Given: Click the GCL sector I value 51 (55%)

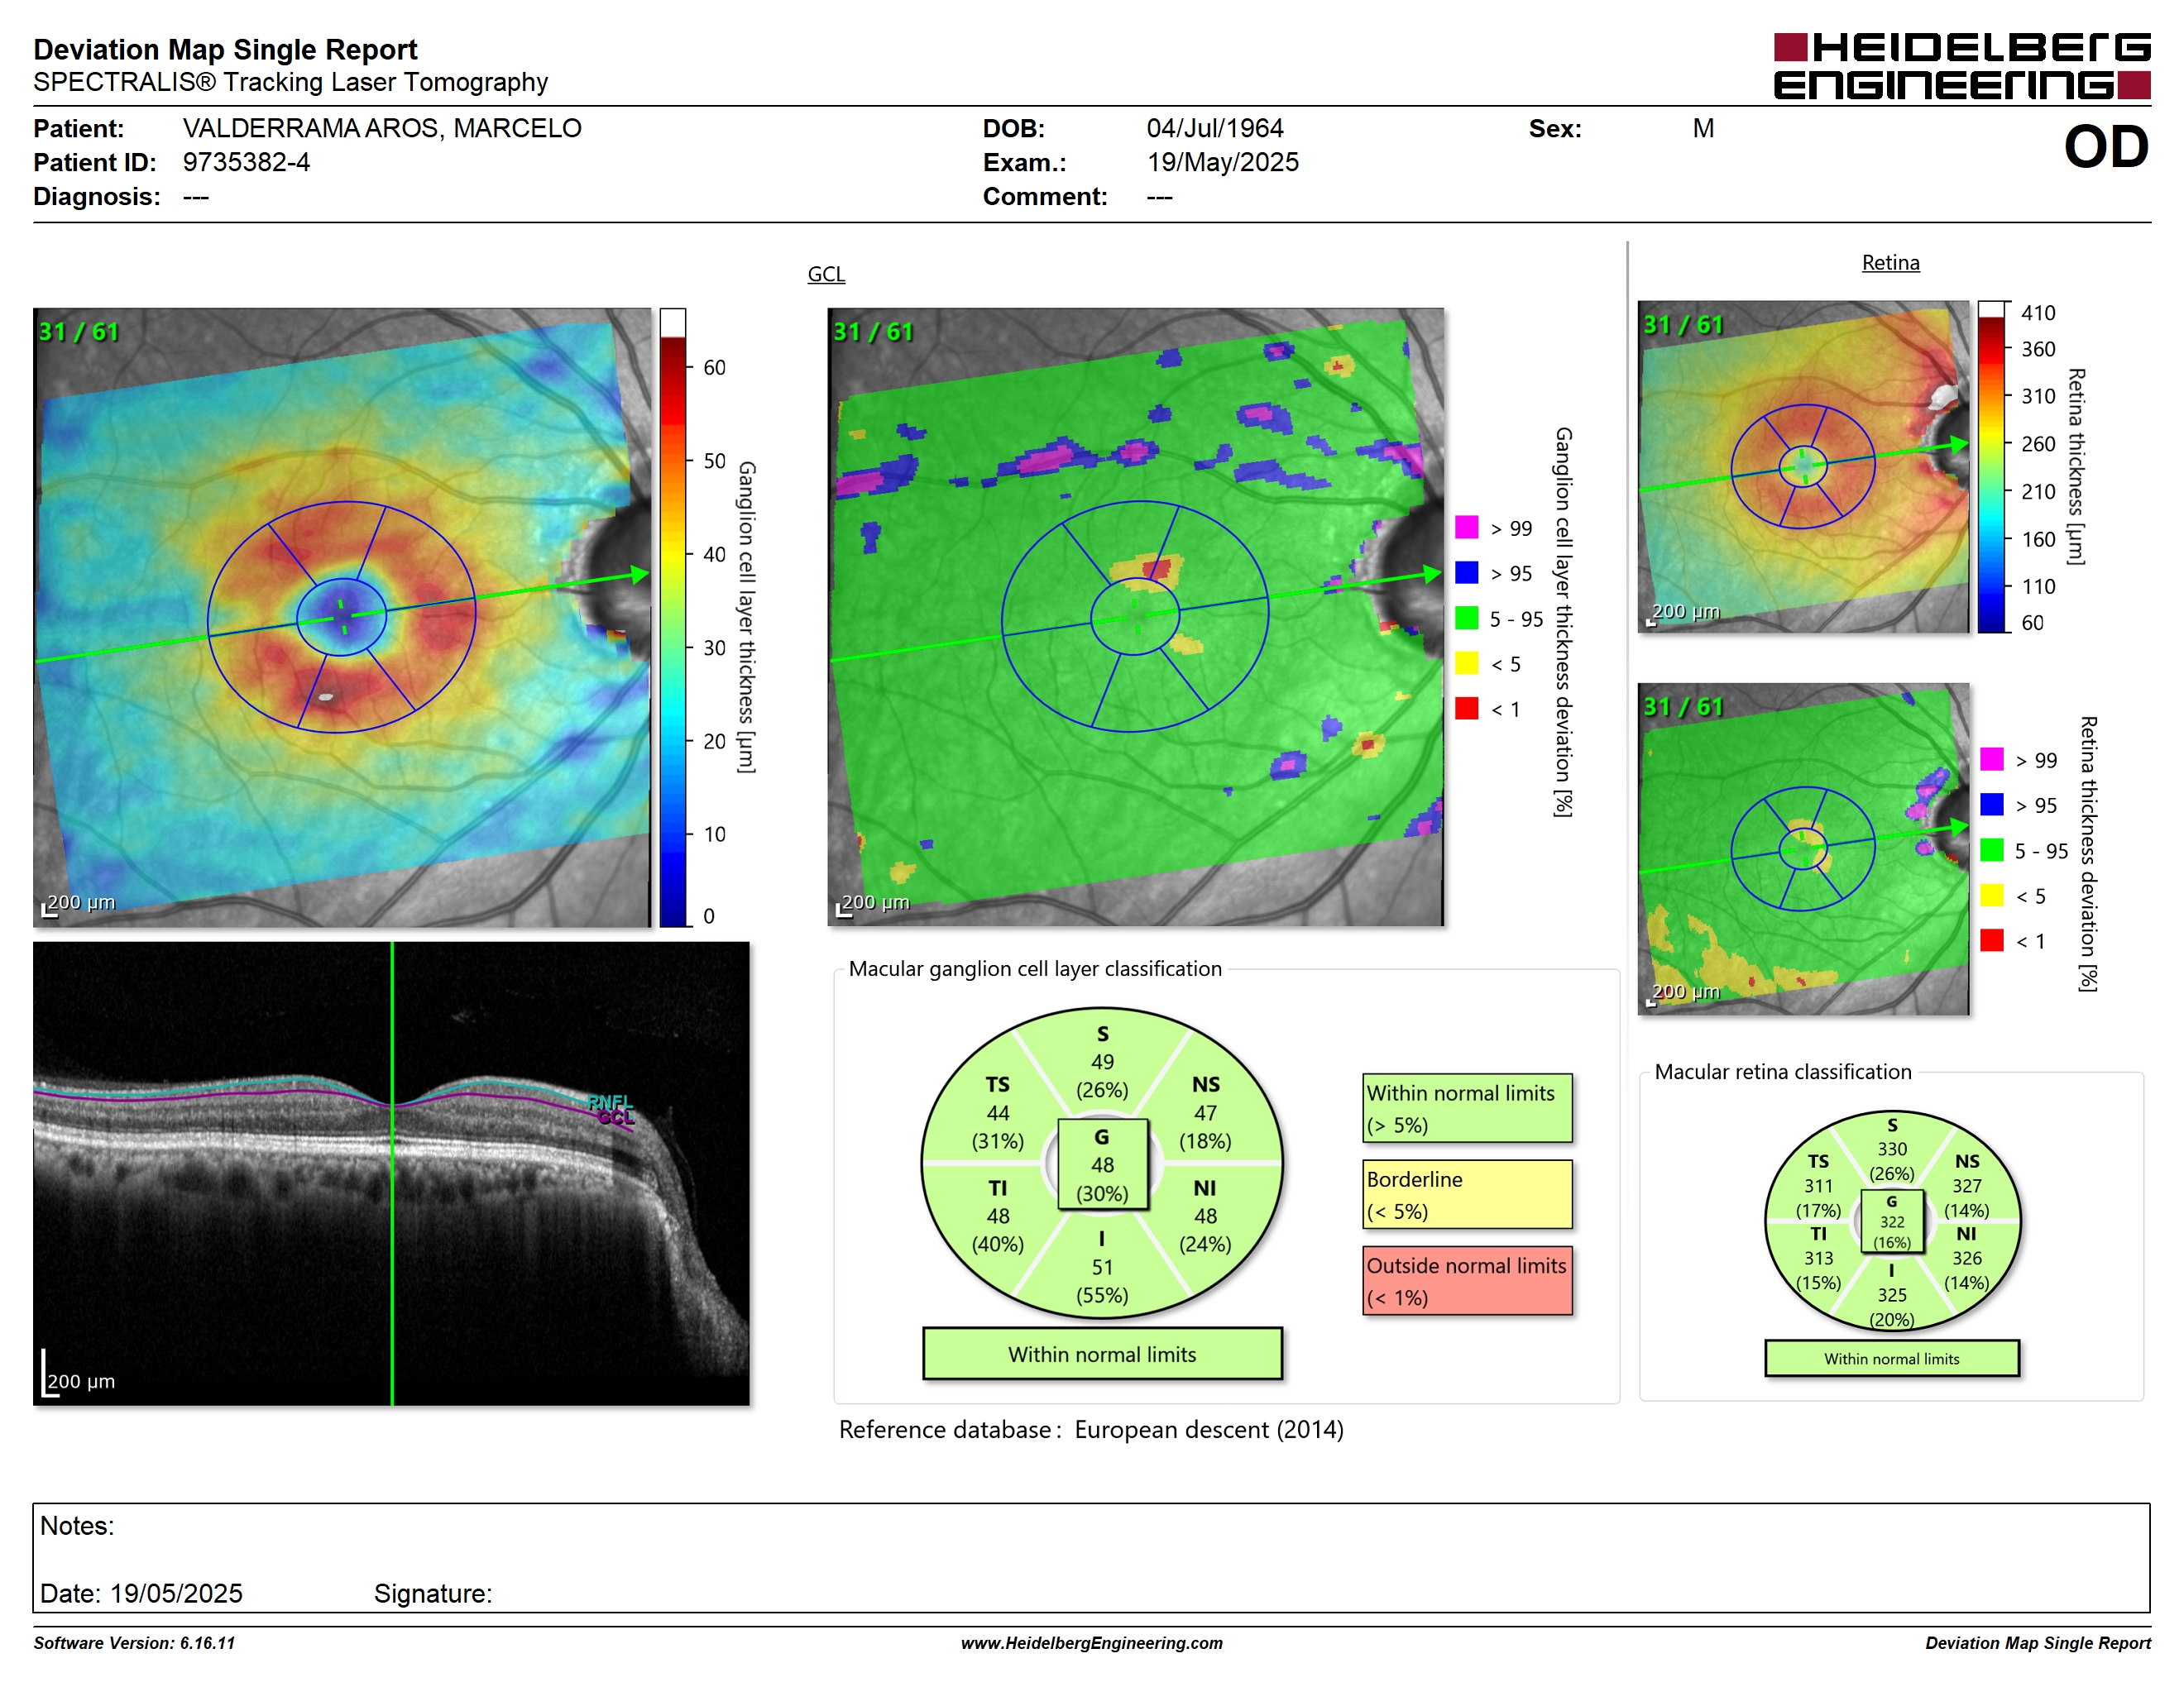Looking at the screenshot, I should tap(1102, 1281).
